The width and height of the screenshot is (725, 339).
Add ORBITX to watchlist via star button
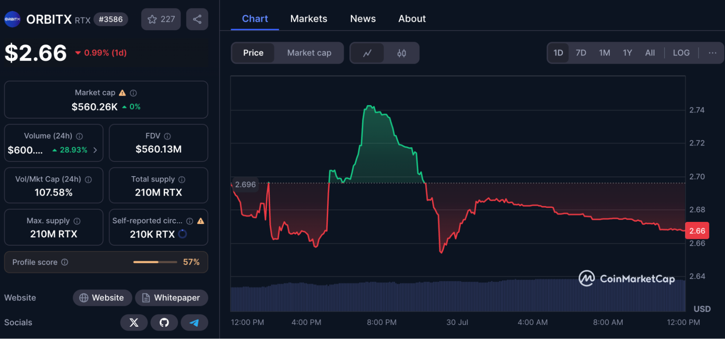pos(161,19)
